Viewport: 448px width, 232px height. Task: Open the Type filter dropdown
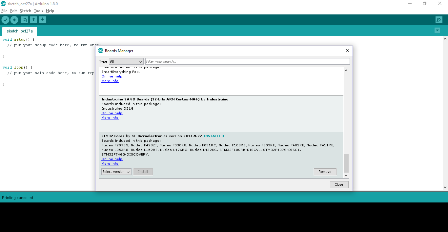coord(126,61)
